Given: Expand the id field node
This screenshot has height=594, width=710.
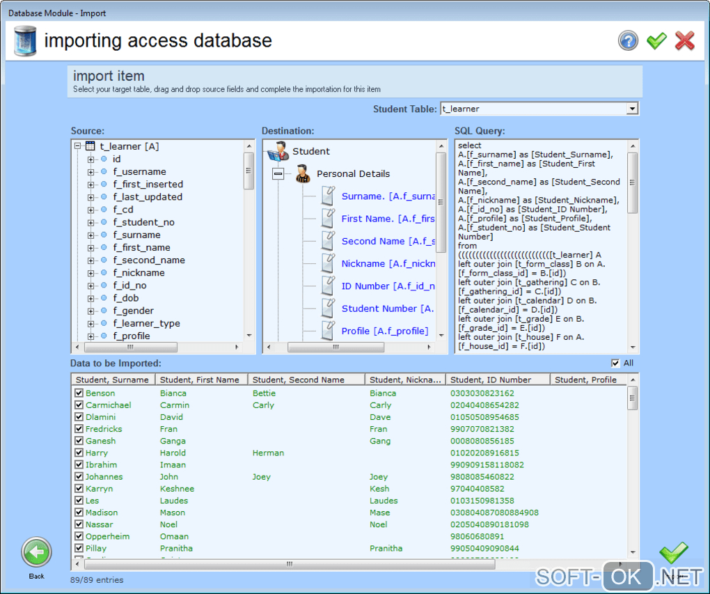Looking at the screenshot, I should [90, 159].
